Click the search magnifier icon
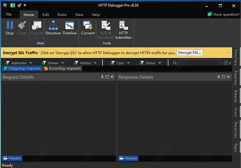 click(175, 63)
